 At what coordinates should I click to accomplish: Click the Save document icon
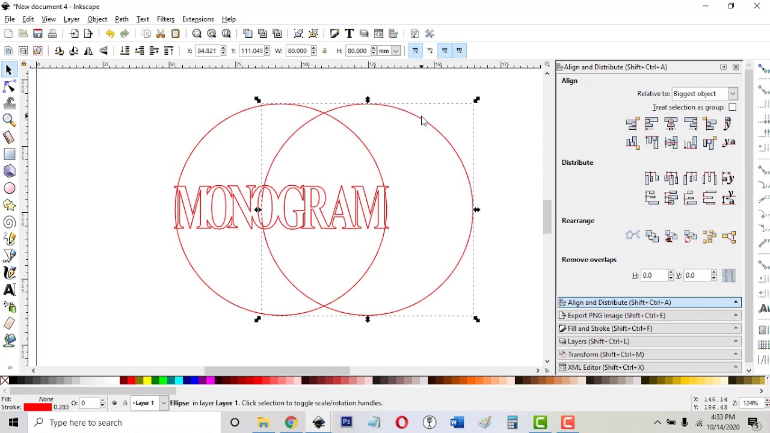[x=38, y=34]
